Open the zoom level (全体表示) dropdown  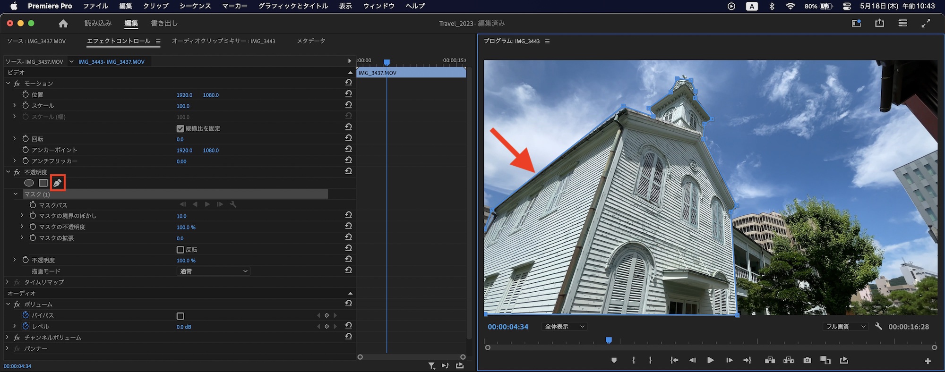pos(565,327)
